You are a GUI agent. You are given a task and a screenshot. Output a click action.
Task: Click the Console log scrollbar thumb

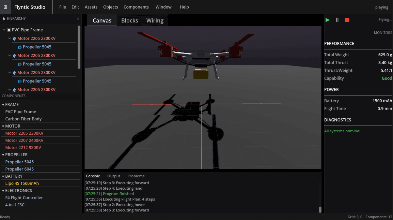click(320, 209)
